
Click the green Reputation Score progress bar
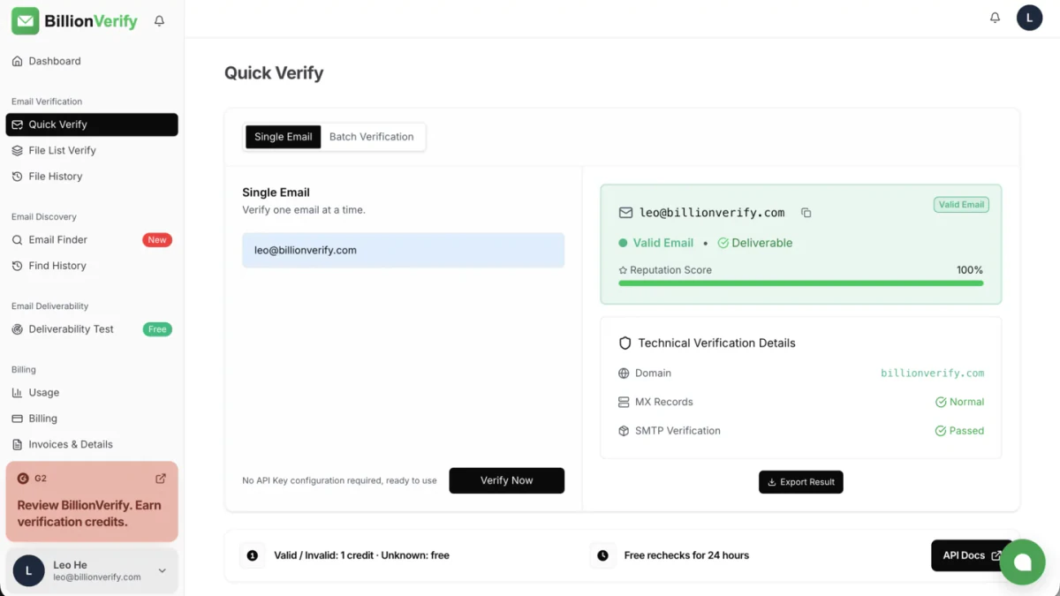click(x=801, y=283)
